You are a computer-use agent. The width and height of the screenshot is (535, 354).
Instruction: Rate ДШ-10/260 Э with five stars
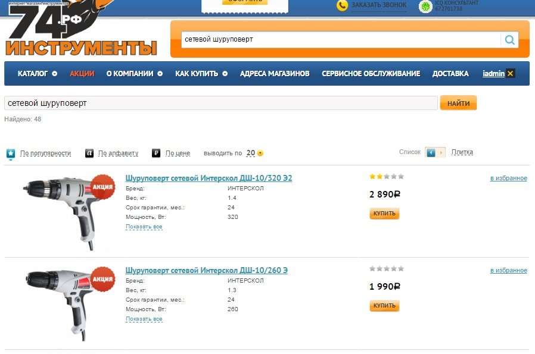coord(401,269)
